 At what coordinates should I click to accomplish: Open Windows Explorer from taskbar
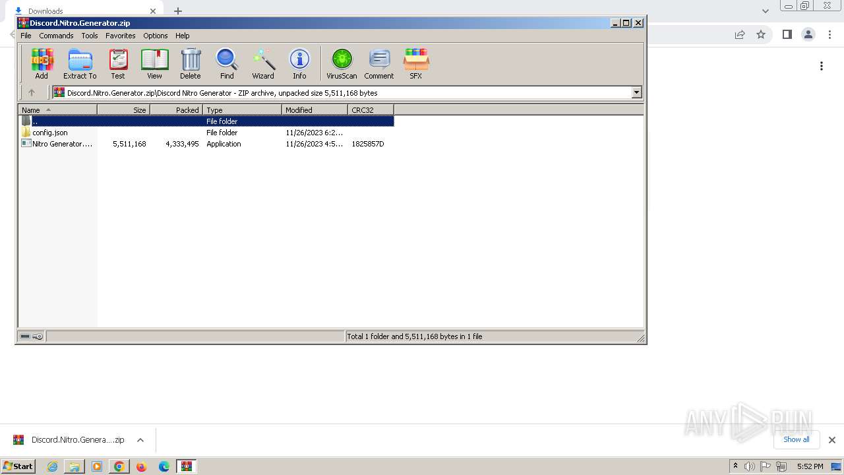75,466
